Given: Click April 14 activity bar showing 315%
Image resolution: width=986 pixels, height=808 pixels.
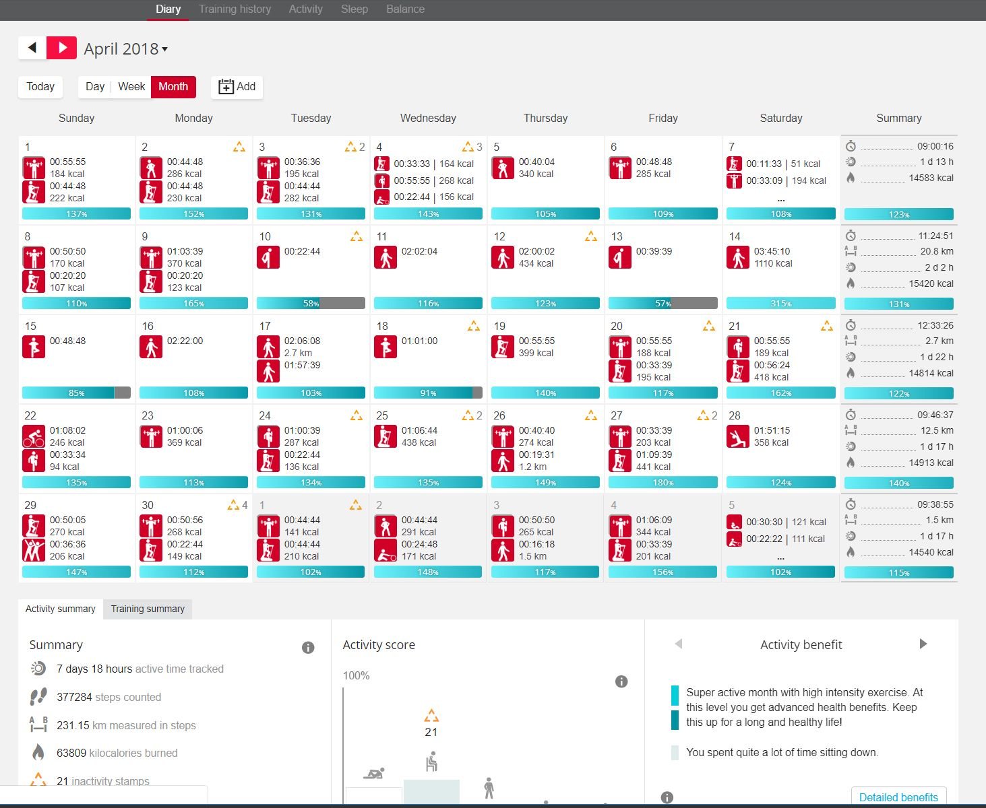Looking at the screenshot, I should [x=780, y=304].
